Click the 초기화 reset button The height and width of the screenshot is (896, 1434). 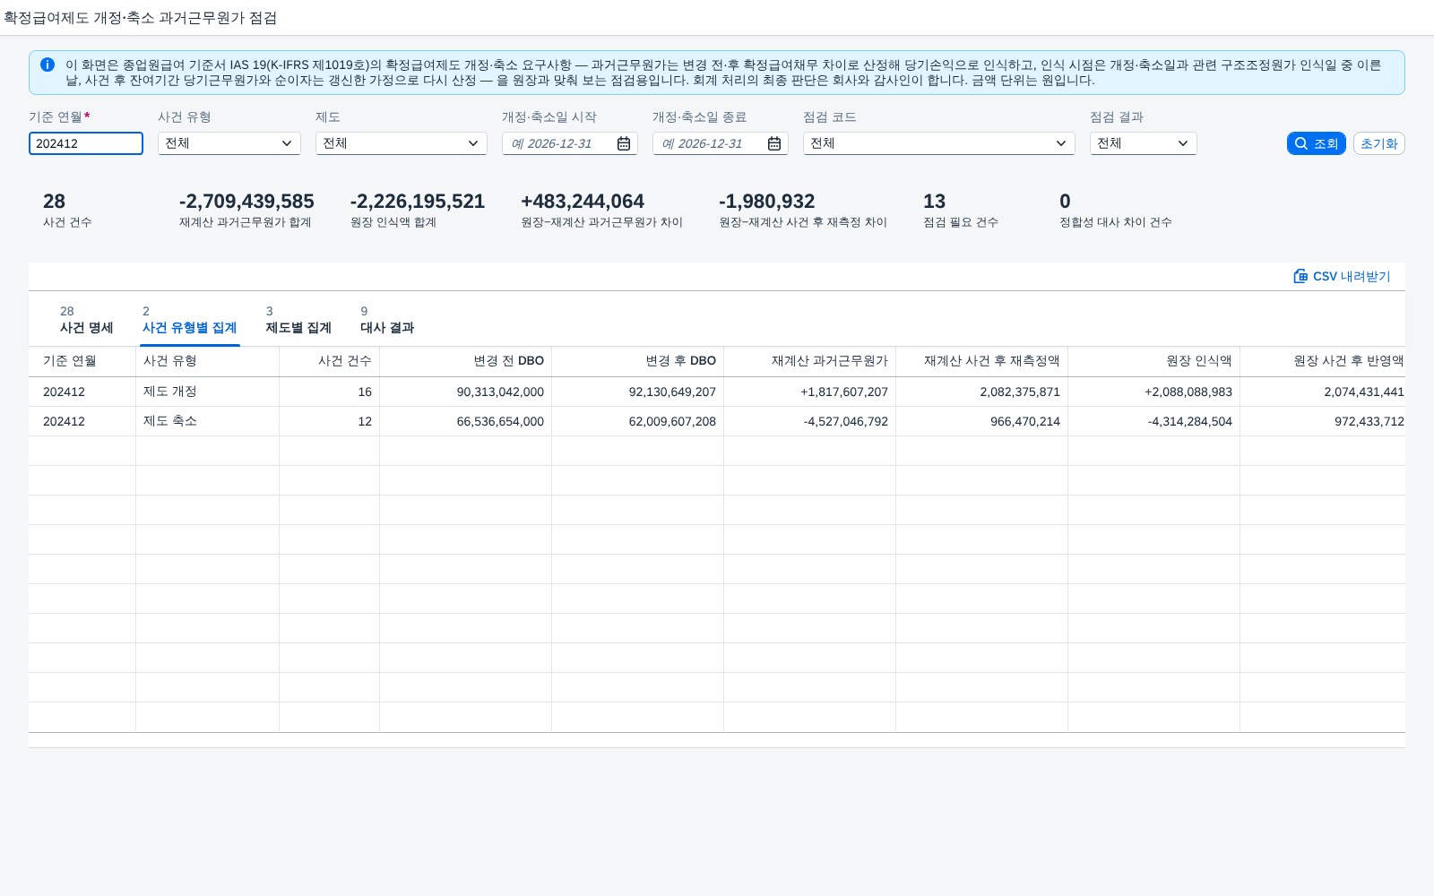(x=1378, y=143)
